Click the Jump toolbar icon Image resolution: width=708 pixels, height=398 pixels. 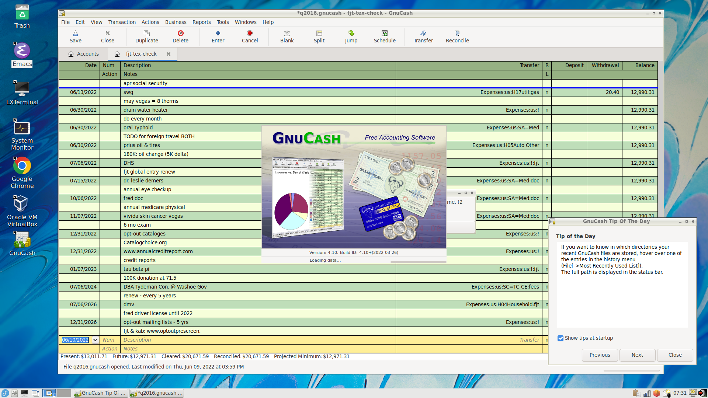(351, 36)
